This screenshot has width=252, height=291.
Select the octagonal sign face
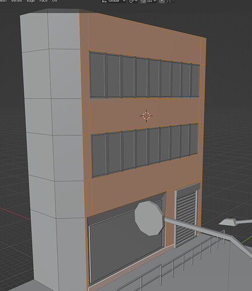point(149,218)
